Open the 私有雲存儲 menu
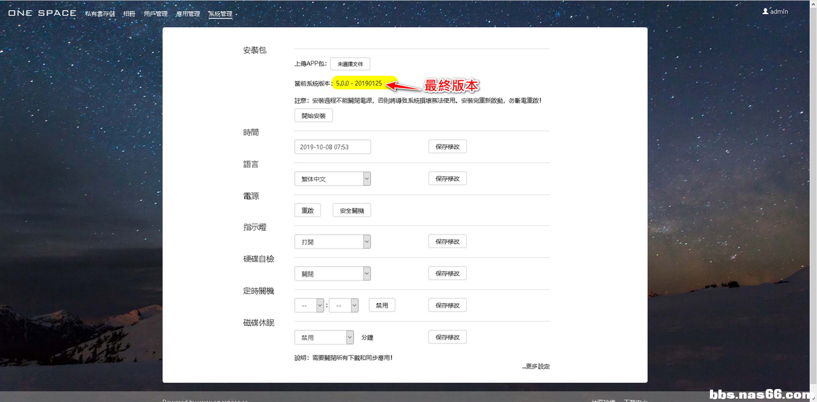Image resolution: width=817 pixels, height=402 pixels. click(x=100, y=14)
